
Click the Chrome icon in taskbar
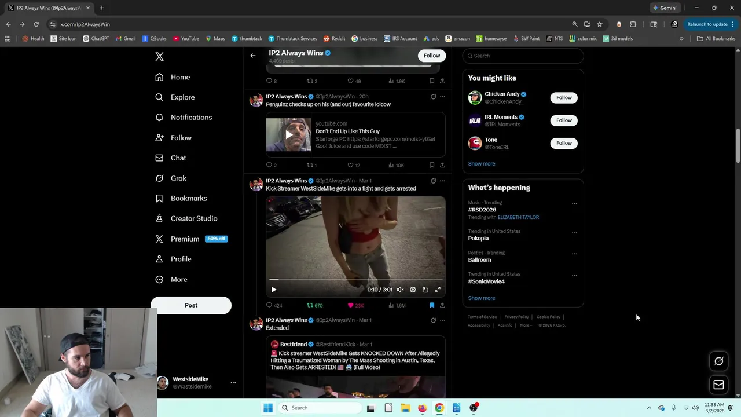[439, 408]
